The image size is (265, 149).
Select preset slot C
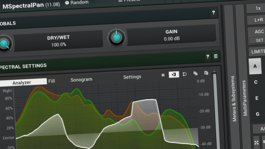click(x=256, y=82)
